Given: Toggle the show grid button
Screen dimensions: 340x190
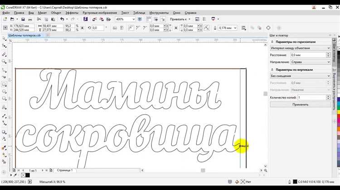Looking at the screenshot, I should tap(156, 19).
